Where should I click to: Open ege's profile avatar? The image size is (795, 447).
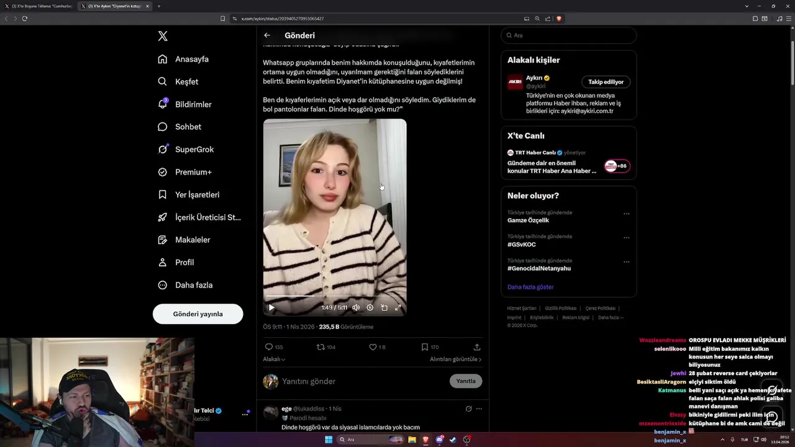coord(271,413)
